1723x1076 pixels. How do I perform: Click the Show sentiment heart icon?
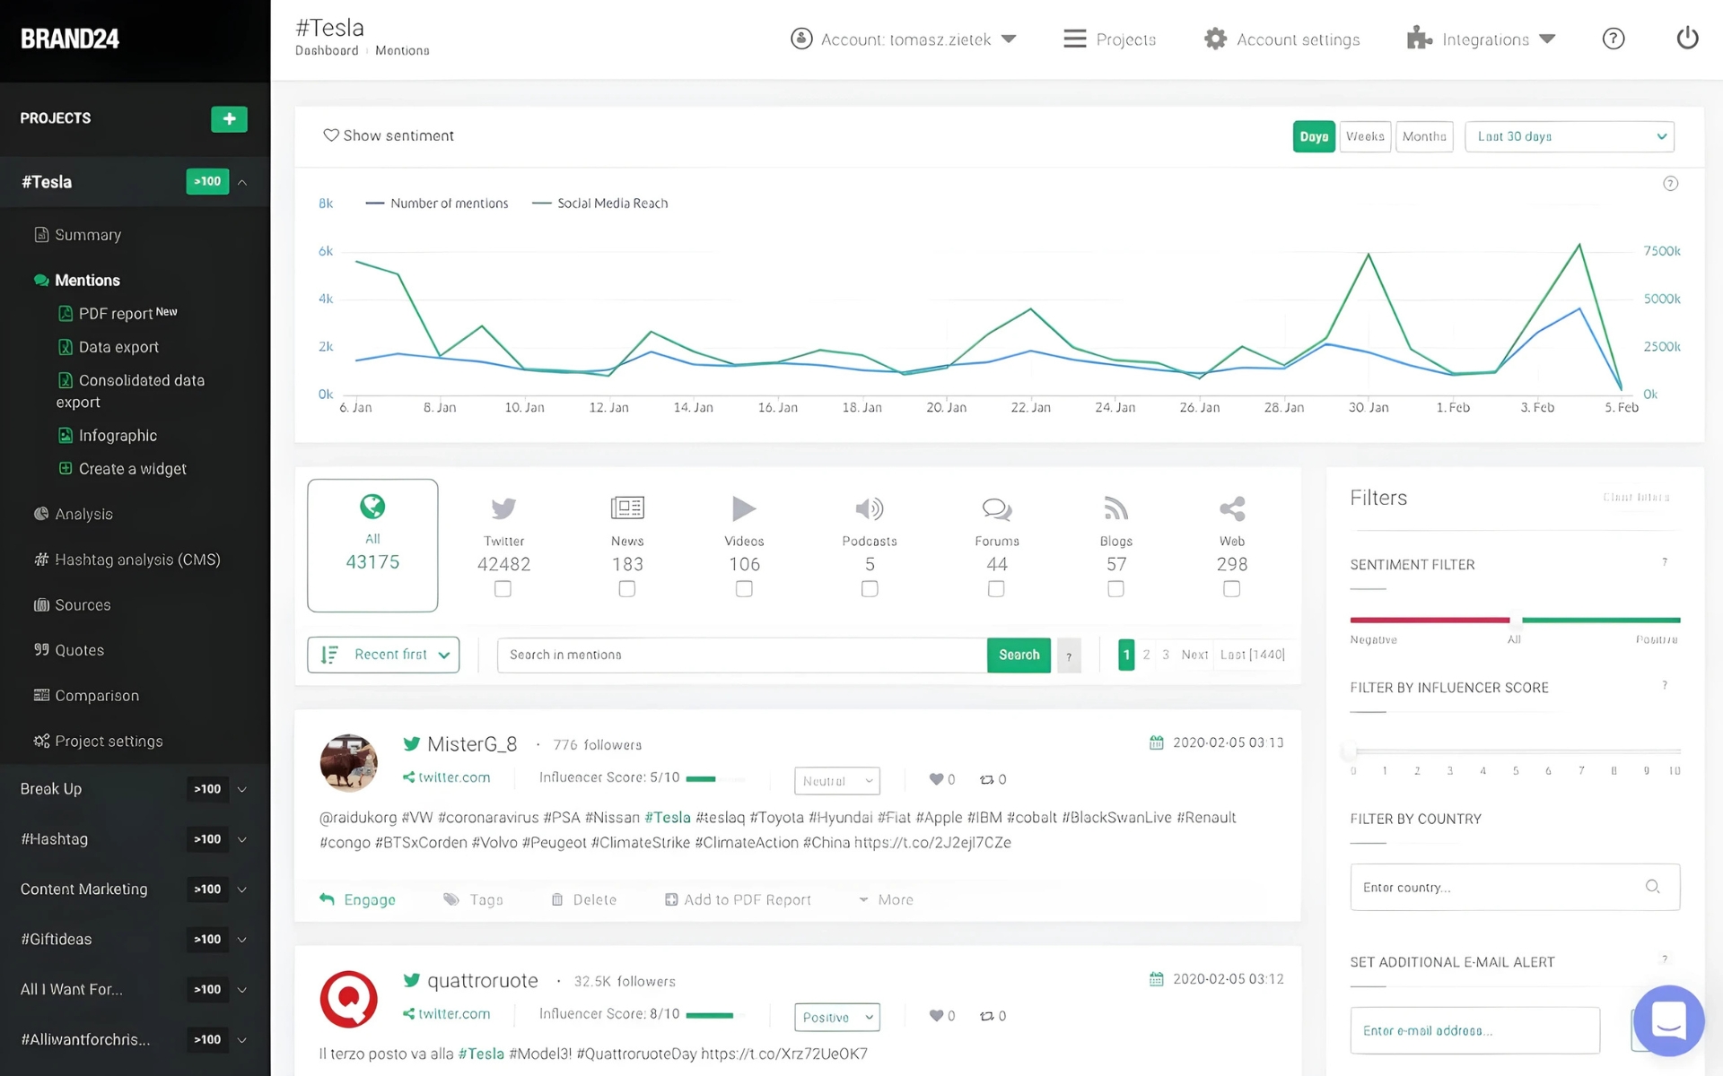331,135
